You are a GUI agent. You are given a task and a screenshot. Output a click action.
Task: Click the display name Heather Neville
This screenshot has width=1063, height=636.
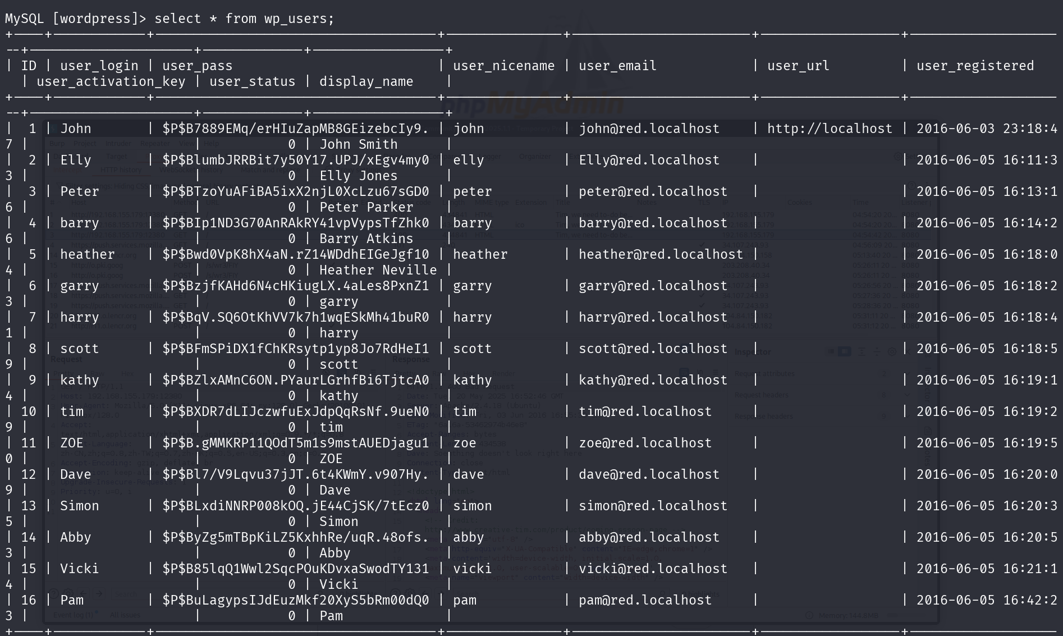pos(378,270)
